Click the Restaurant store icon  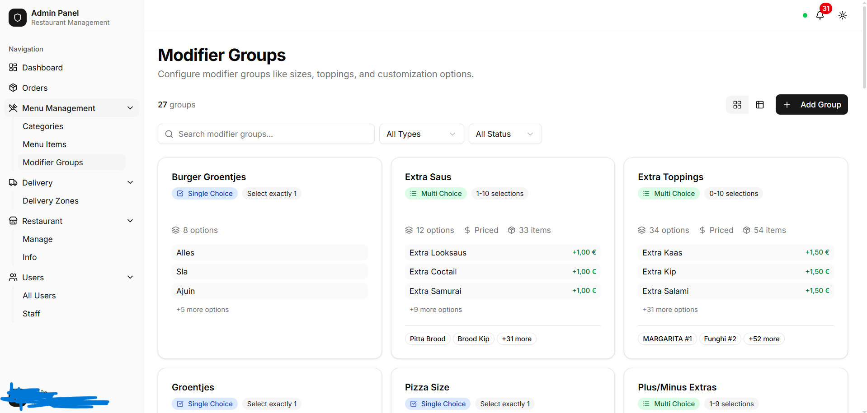[x=13, y=221]
